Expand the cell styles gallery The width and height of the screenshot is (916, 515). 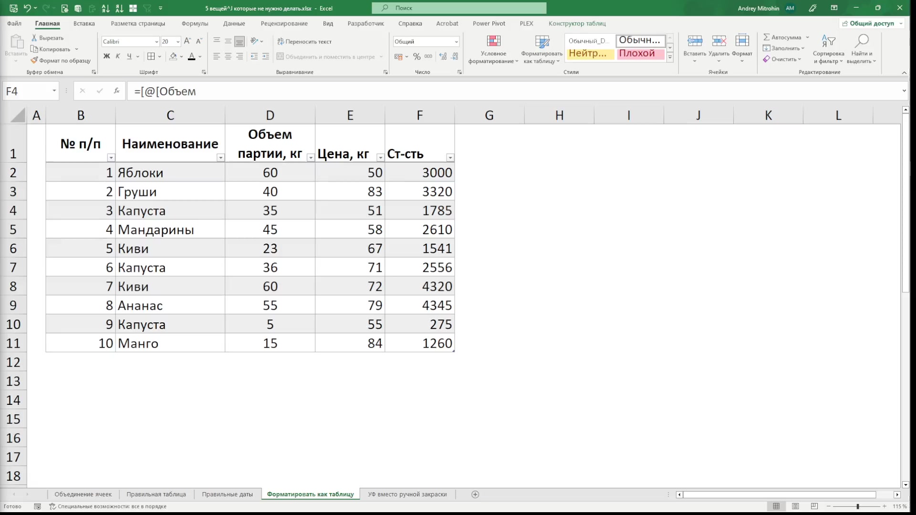pyautogui.click(x=670, y=57)
